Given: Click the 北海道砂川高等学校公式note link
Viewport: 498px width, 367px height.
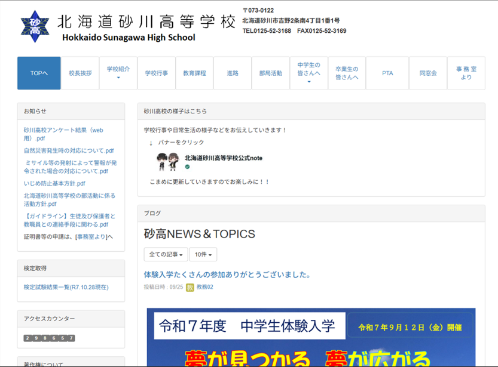Looking at the screenshot, I should point(224,158).
